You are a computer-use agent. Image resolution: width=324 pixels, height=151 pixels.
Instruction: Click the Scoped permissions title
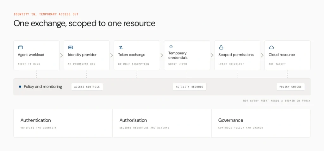pyautogui.click(x=236, y=55)
